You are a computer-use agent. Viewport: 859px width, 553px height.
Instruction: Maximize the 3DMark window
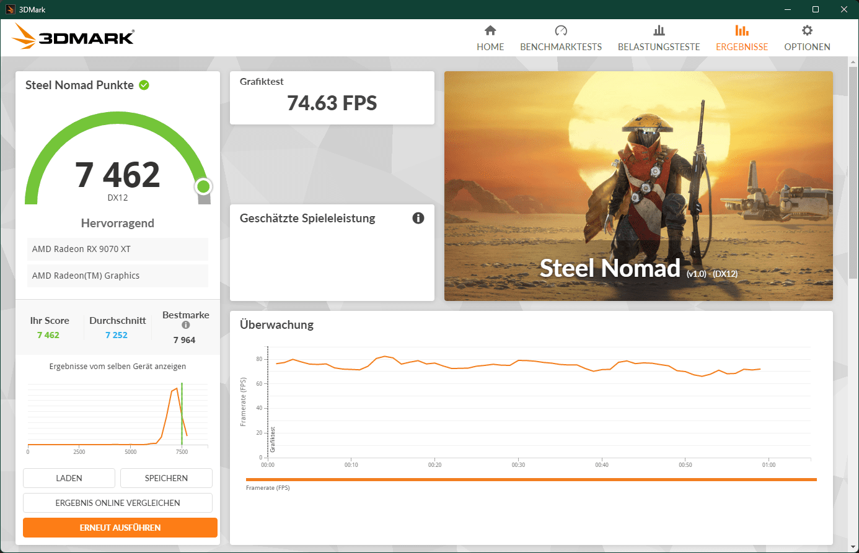[816, 9]
